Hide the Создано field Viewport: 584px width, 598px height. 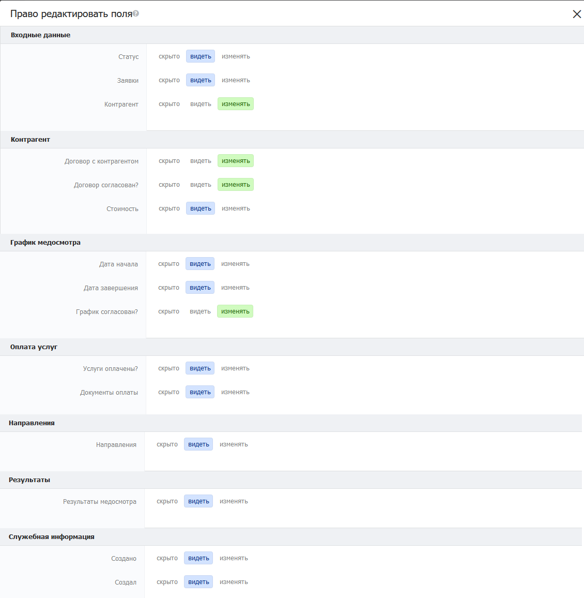tap(167, 558)
